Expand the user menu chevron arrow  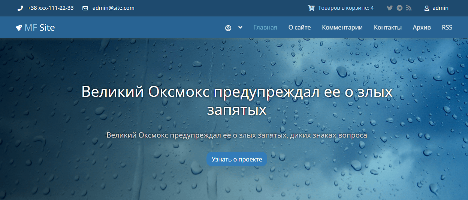240,27
